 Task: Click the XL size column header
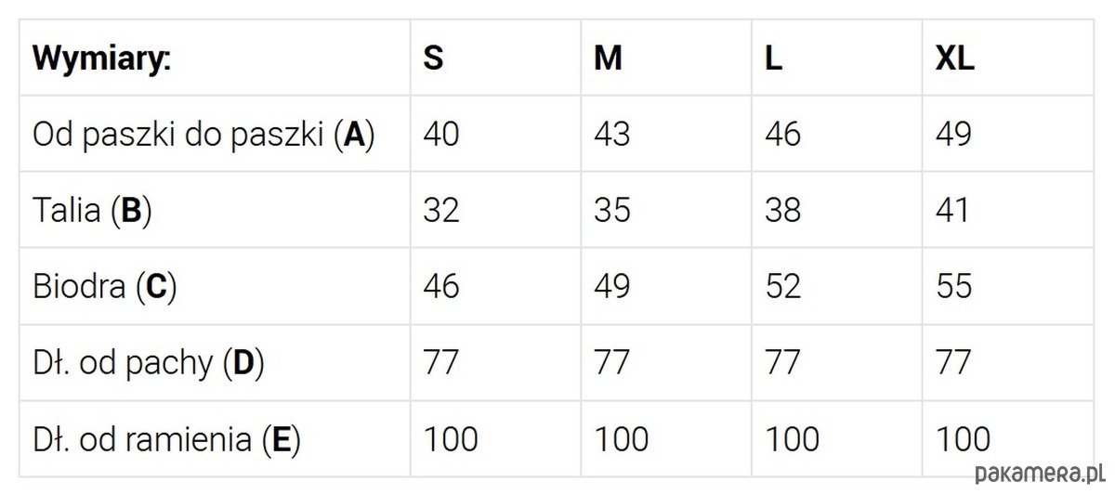[x=955, y=58]
